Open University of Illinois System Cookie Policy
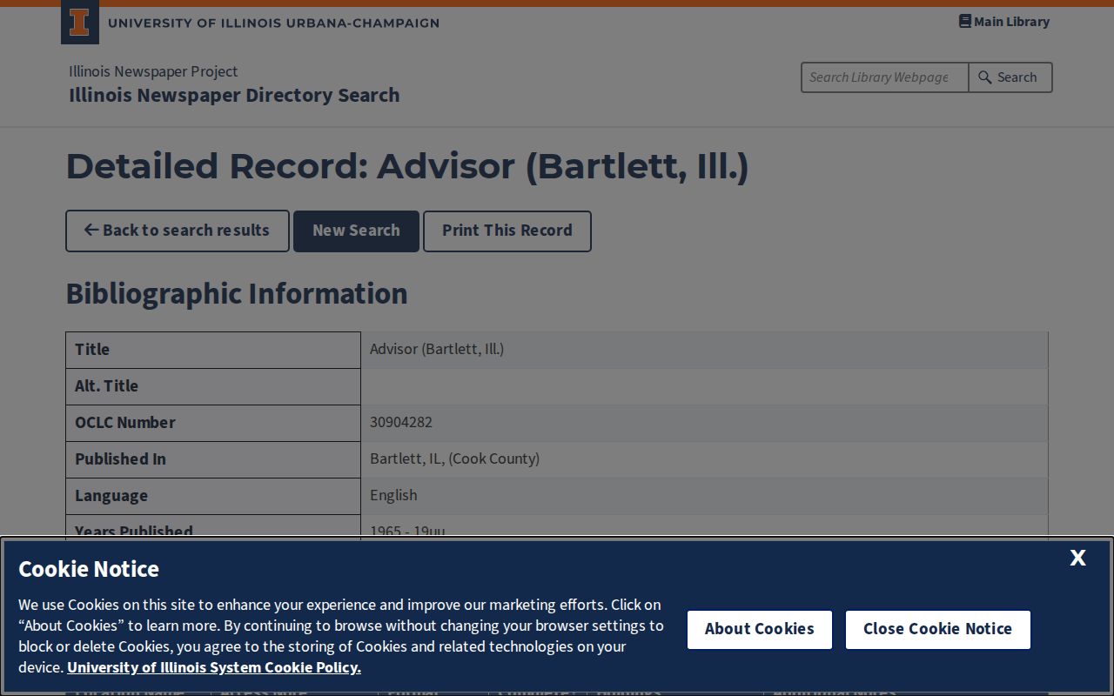The width and height of the screenshot is (1114, 696). (214, 667)
